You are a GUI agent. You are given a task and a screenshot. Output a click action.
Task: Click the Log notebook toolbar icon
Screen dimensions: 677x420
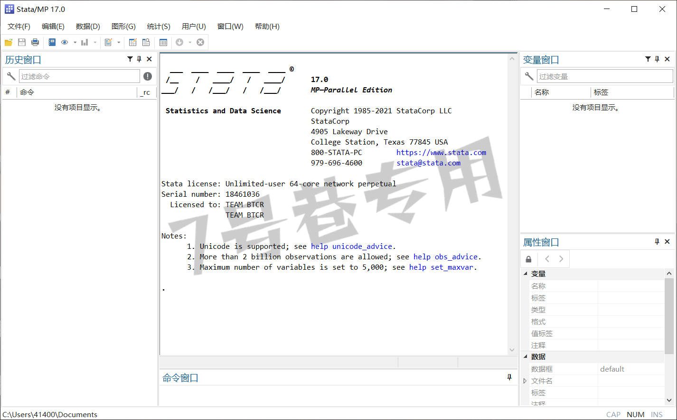tap(52, 42)
